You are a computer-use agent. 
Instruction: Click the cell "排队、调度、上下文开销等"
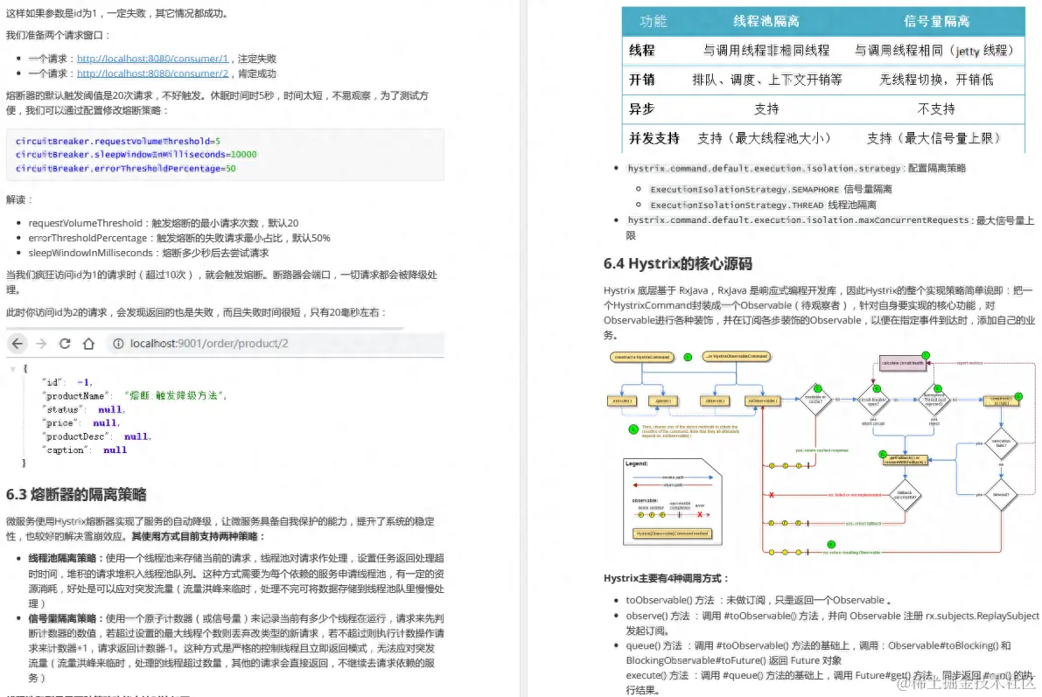tap(767, 80)
